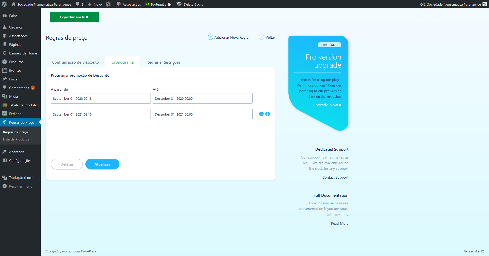This screenshot has height=256, width=489.
Task: Click the Usuários sidebar icon
Action: click(x=5, y=27)
